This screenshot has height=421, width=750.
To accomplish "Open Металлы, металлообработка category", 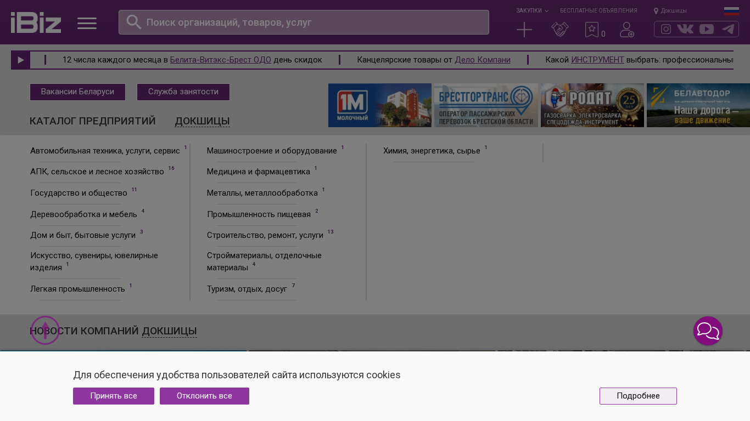I will [x=262, y=193].
